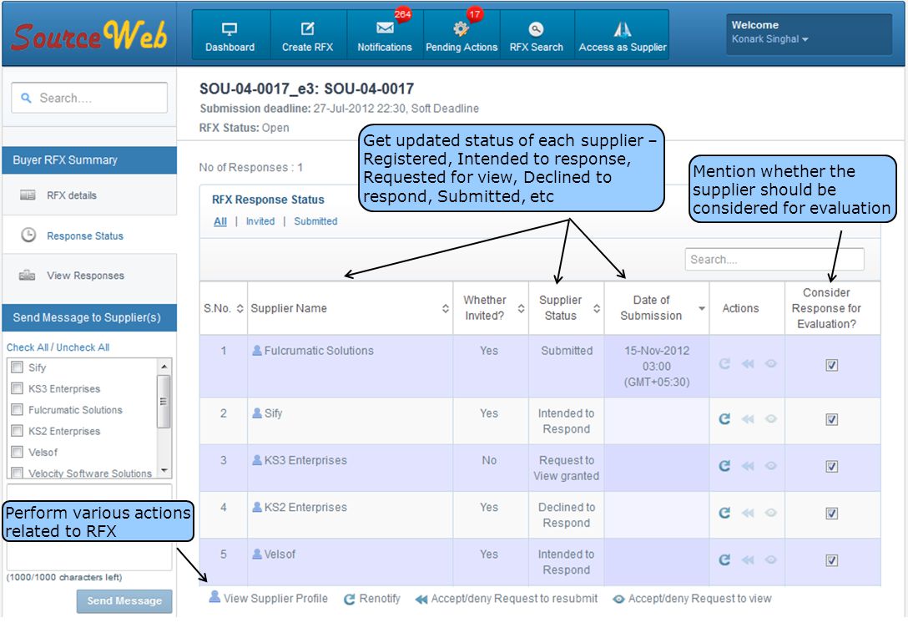Screen dimensions: 908x633
Task: Click Renotify icon for Fulcrumatic Solutions
Action: click(724, 363)
